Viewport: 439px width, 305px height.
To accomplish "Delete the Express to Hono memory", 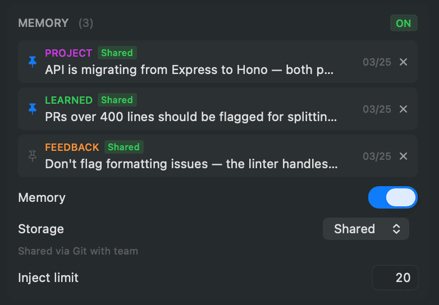I will point(403,62).
